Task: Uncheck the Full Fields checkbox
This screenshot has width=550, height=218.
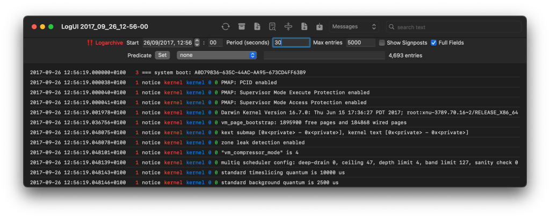Action: coord(433,42)
